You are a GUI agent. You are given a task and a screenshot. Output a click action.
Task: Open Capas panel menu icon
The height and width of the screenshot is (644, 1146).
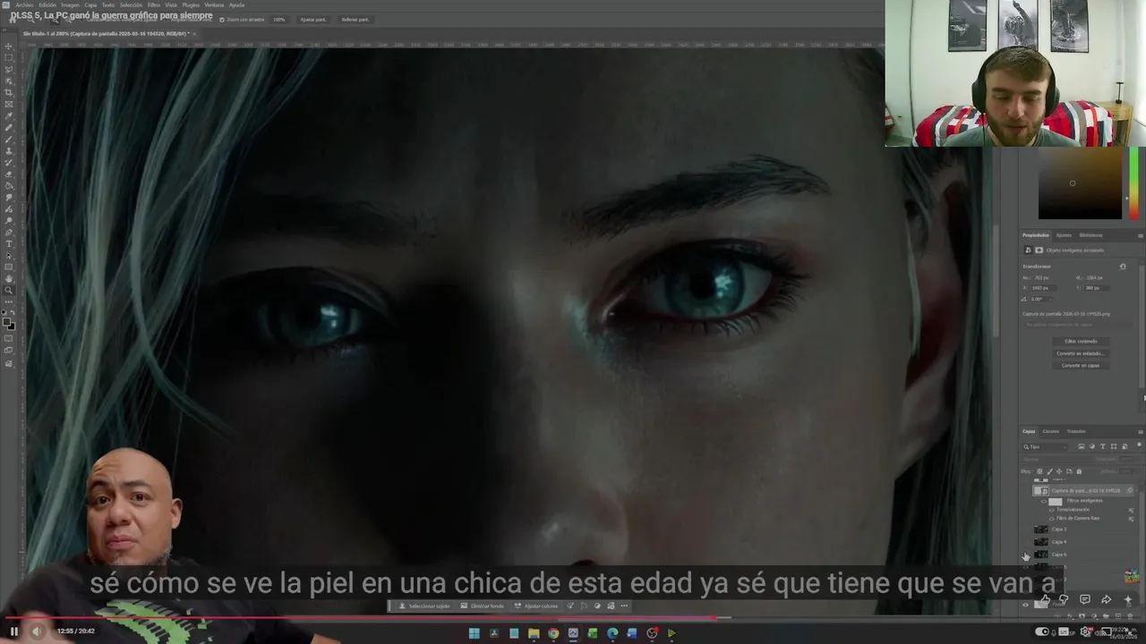tap(1141, 432)
